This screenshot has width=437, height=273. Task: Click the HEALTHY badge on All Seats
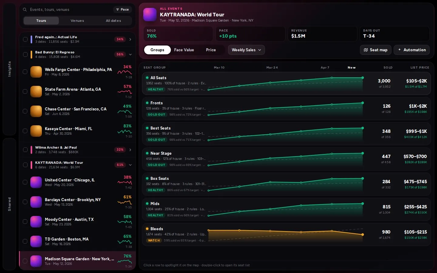tap(155, 89)
